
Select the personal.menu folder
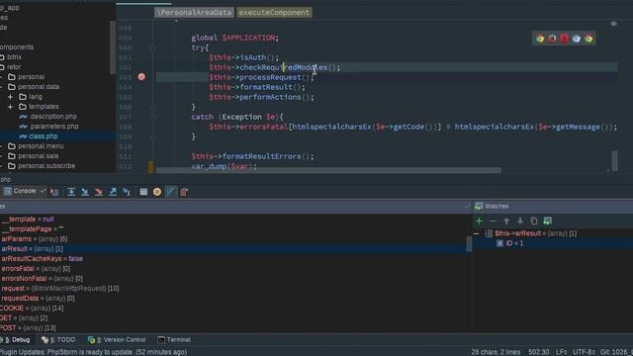(41, 146)
